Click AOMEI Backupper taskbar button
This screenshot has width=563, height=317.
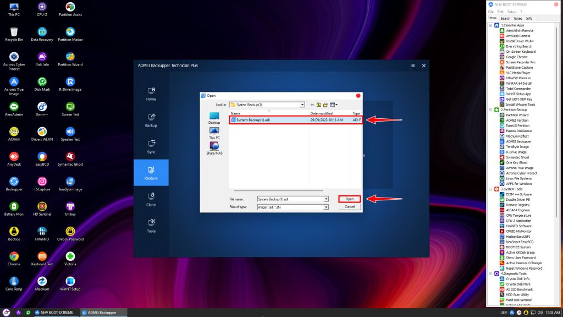pyautogui.click(x=103, y=313)
